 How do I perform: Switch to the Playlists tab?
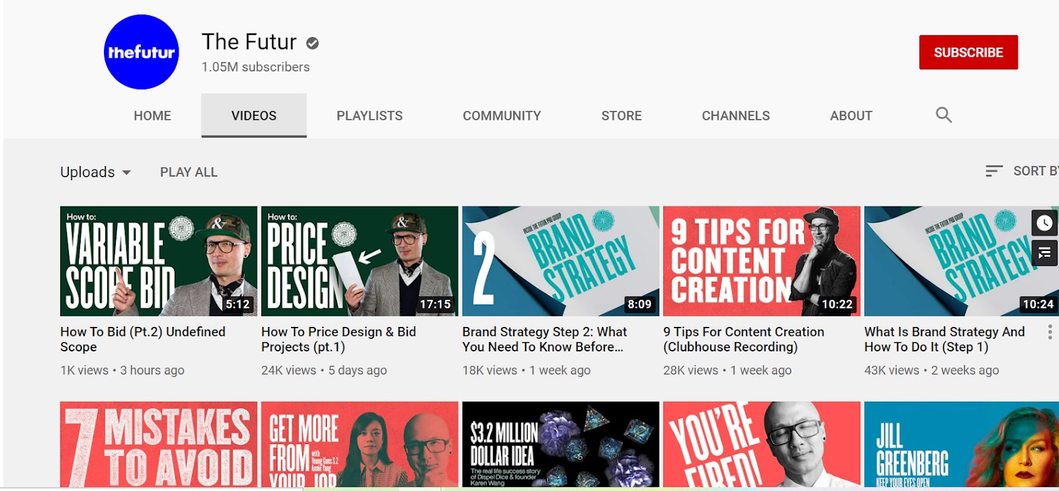click(x=369, y=116)
